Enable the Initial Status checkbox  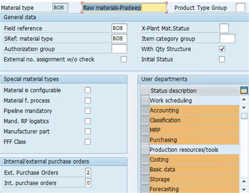point(222,59)
